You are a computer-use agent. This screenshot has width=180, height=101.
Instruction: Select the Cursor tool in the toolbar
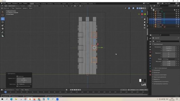tap(3, 15)
